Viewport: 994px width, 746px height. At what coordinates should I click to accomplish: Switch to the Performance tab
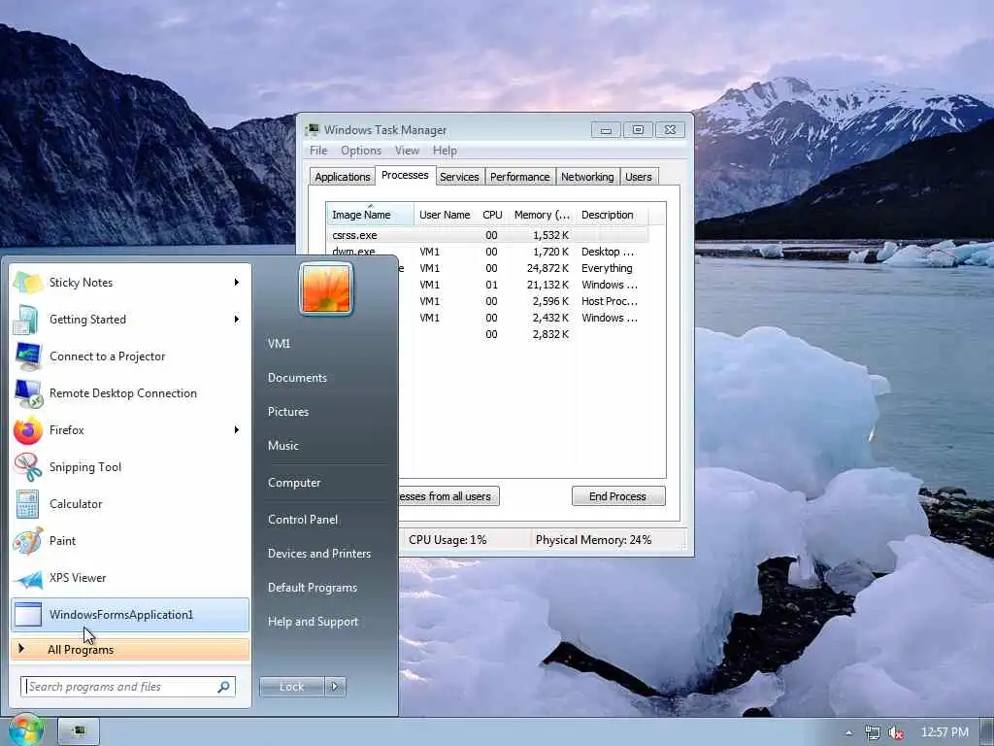520,177
